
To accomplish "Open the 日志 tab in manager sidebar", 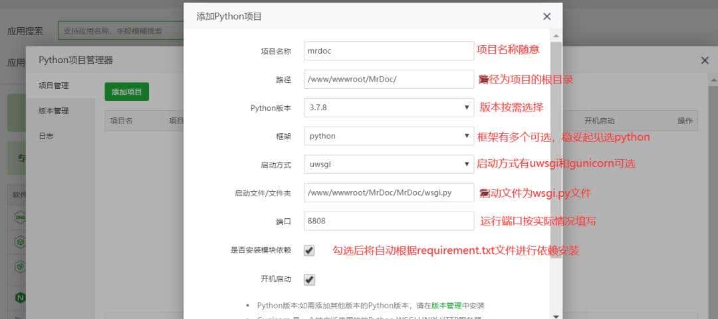I will 46,136.
